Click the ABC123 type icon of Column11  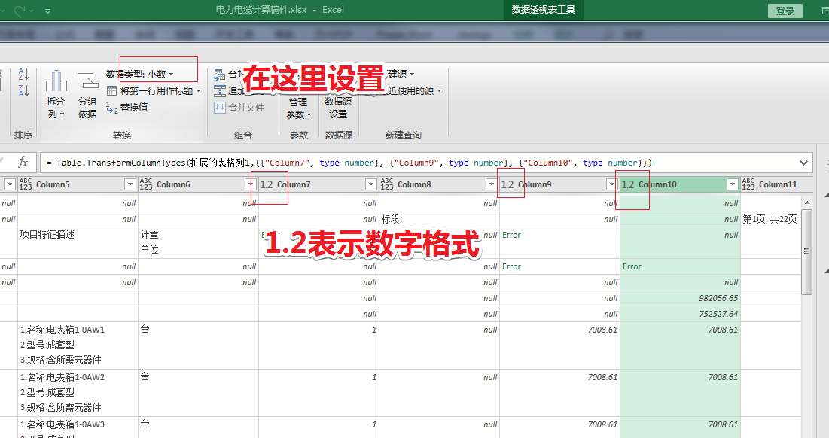click(748, 184)
